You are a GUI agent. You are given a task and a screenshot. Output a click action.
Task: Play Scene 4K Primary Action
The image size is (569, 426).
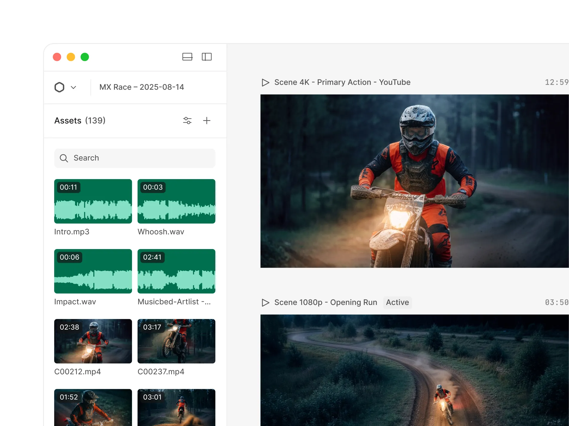(x=265, y=83)
